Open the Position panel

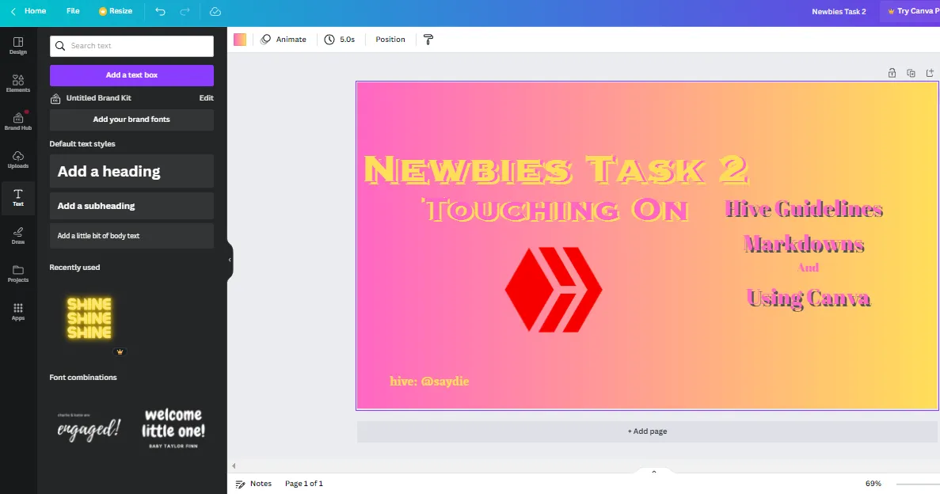390,40
